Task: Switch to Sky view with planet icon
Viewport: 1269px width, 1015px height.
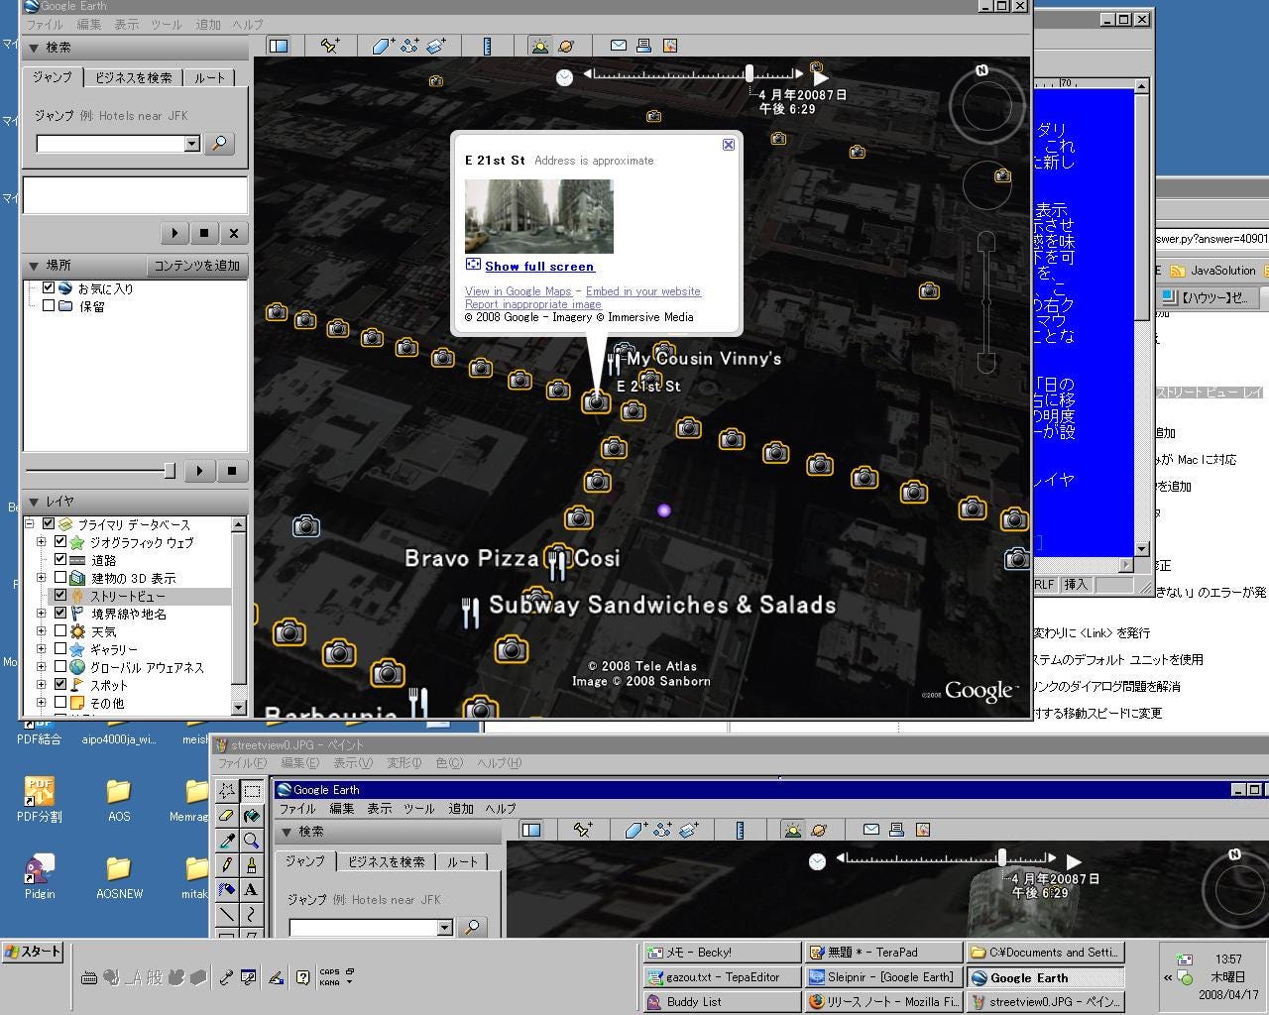Action: pyautogui.click(x=565, y=46)
